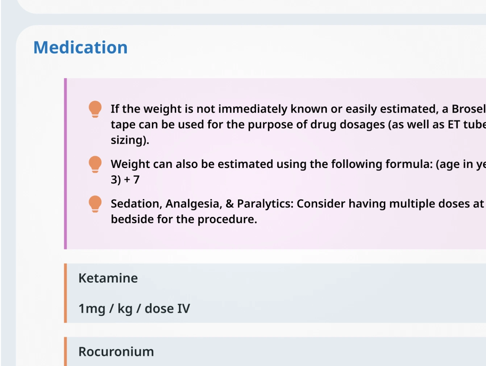Image resolution: width=486 pixels, height=366 pixels.
Task: Click the orange bar beside Rocuronium
Action: tap(66, 352)
